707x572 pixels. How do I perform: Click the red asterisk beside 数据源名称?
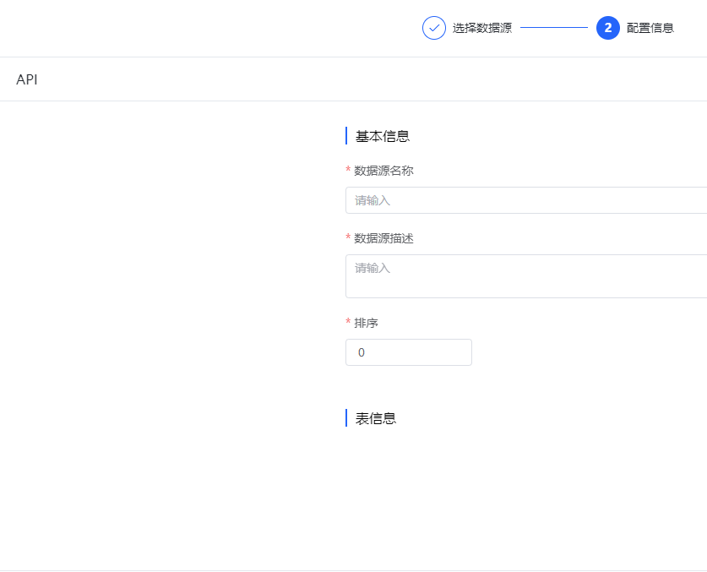pyautogui.click(x=348, y=170)
